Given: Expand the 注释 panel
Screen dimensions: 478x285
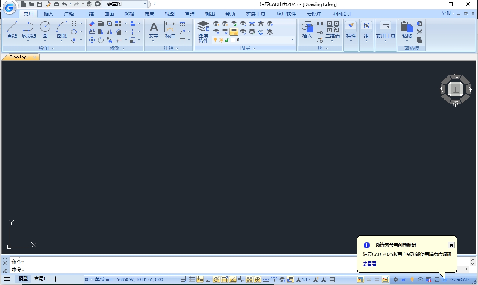Looking at the screenshot, I should click(171, 48).
